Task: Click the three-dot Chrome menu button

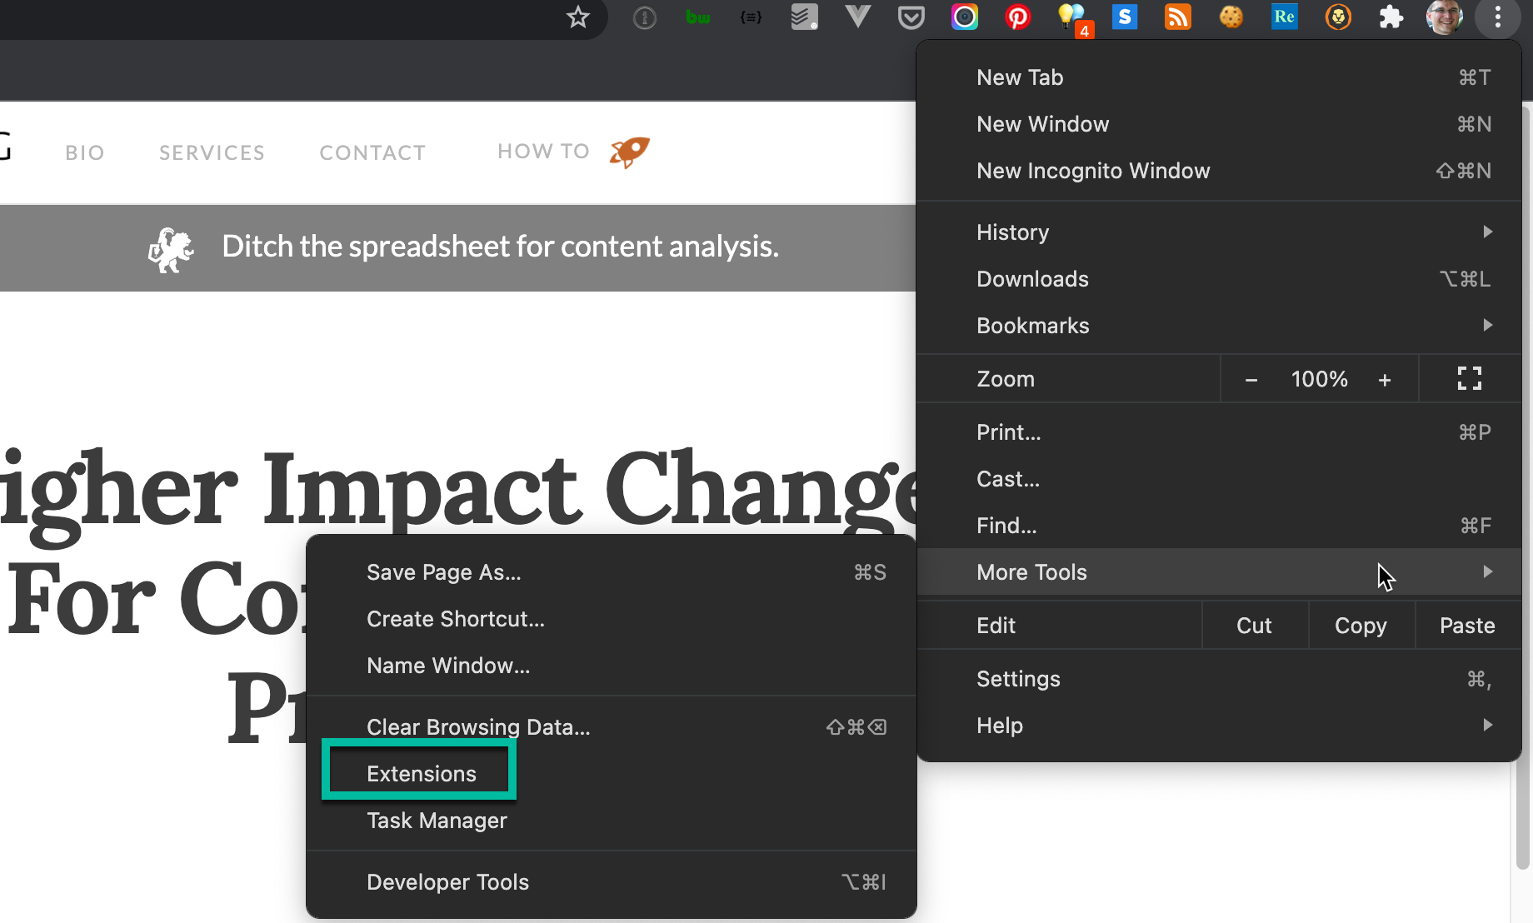Action: (1497, 17)
